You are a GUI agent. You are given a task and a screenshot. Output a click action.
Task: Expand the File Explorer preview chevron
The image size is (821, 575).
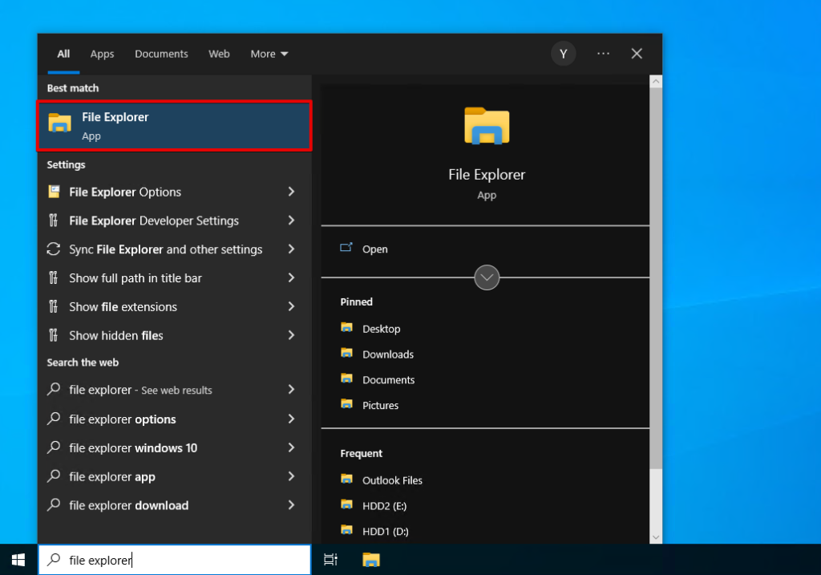click(487, 277)
